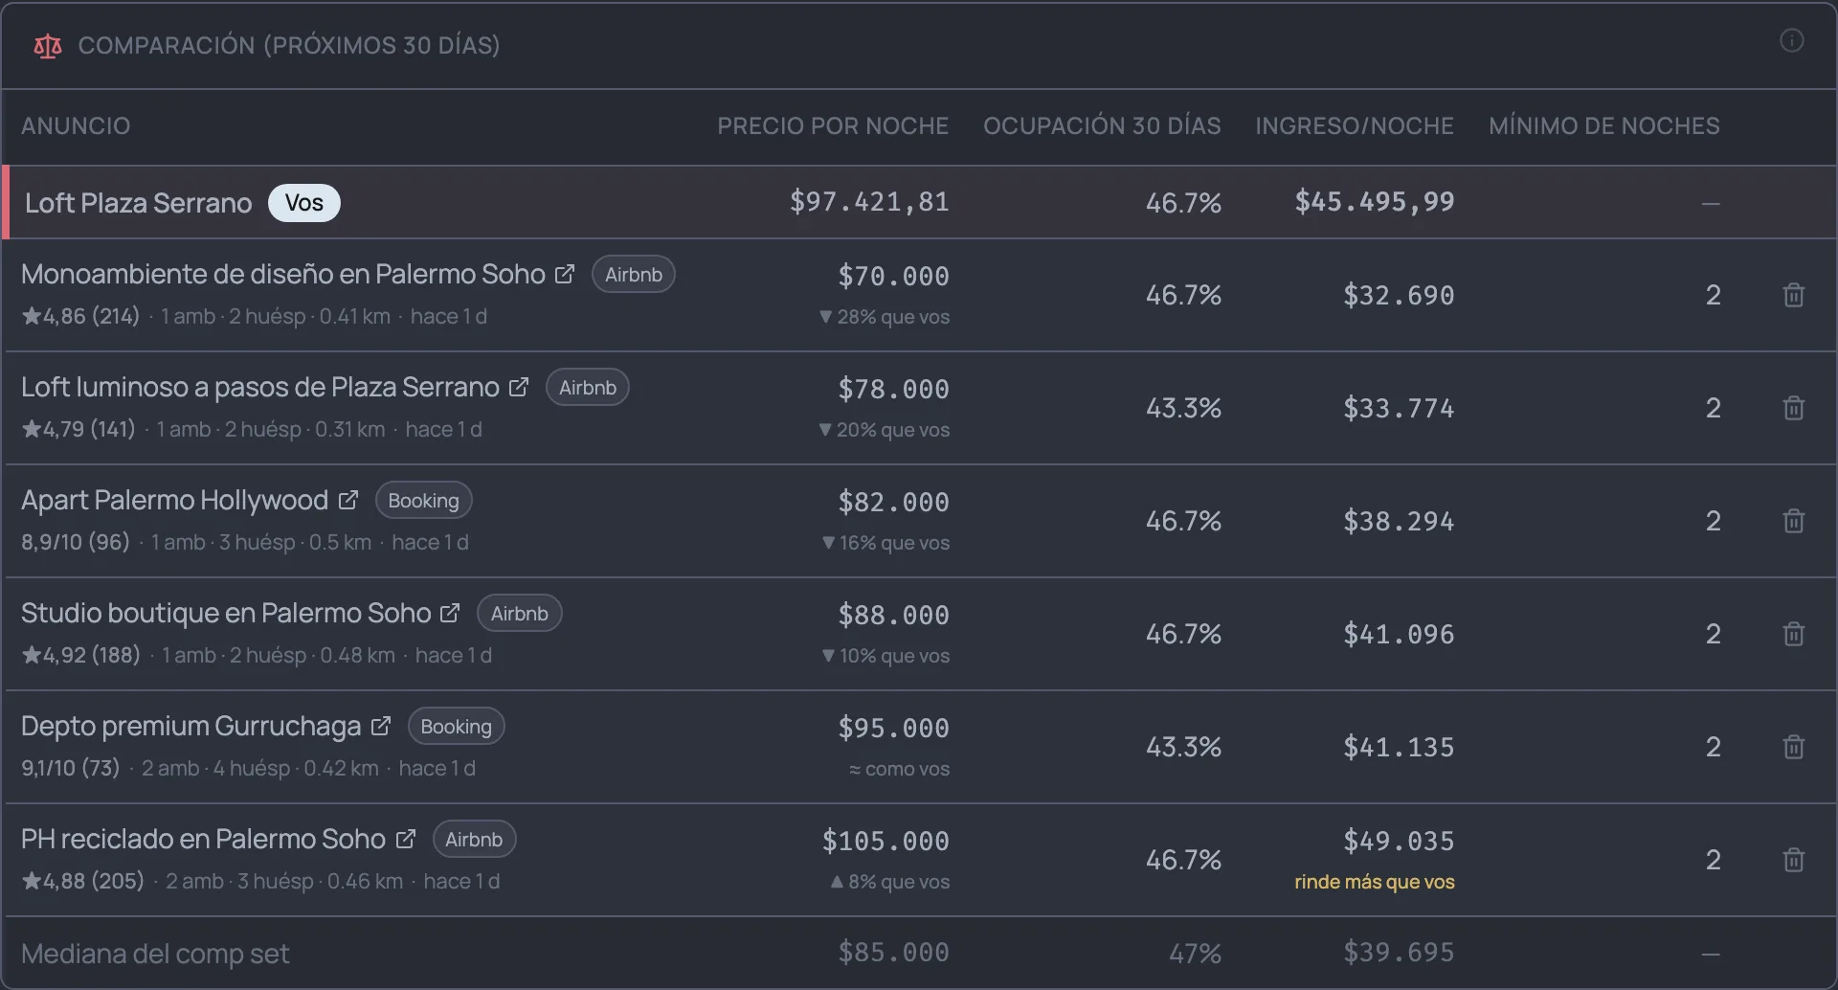Open external link icon for Depto premium Gurruchaga
The width and height of the screenshot is (1838, 990).
click(x=381, y=726)
